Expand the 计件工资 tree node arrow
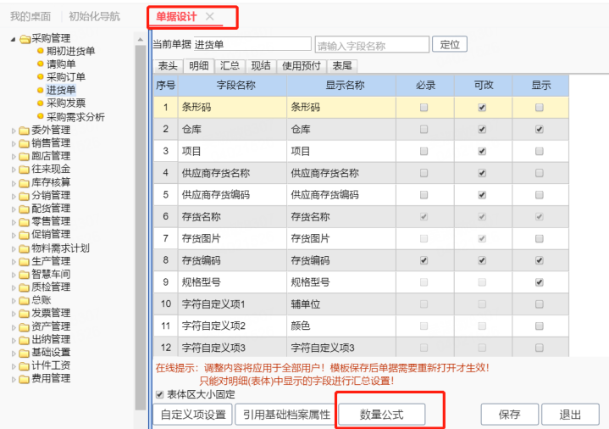This screenshot has width=609, height=429. click(x=14, y=366)
